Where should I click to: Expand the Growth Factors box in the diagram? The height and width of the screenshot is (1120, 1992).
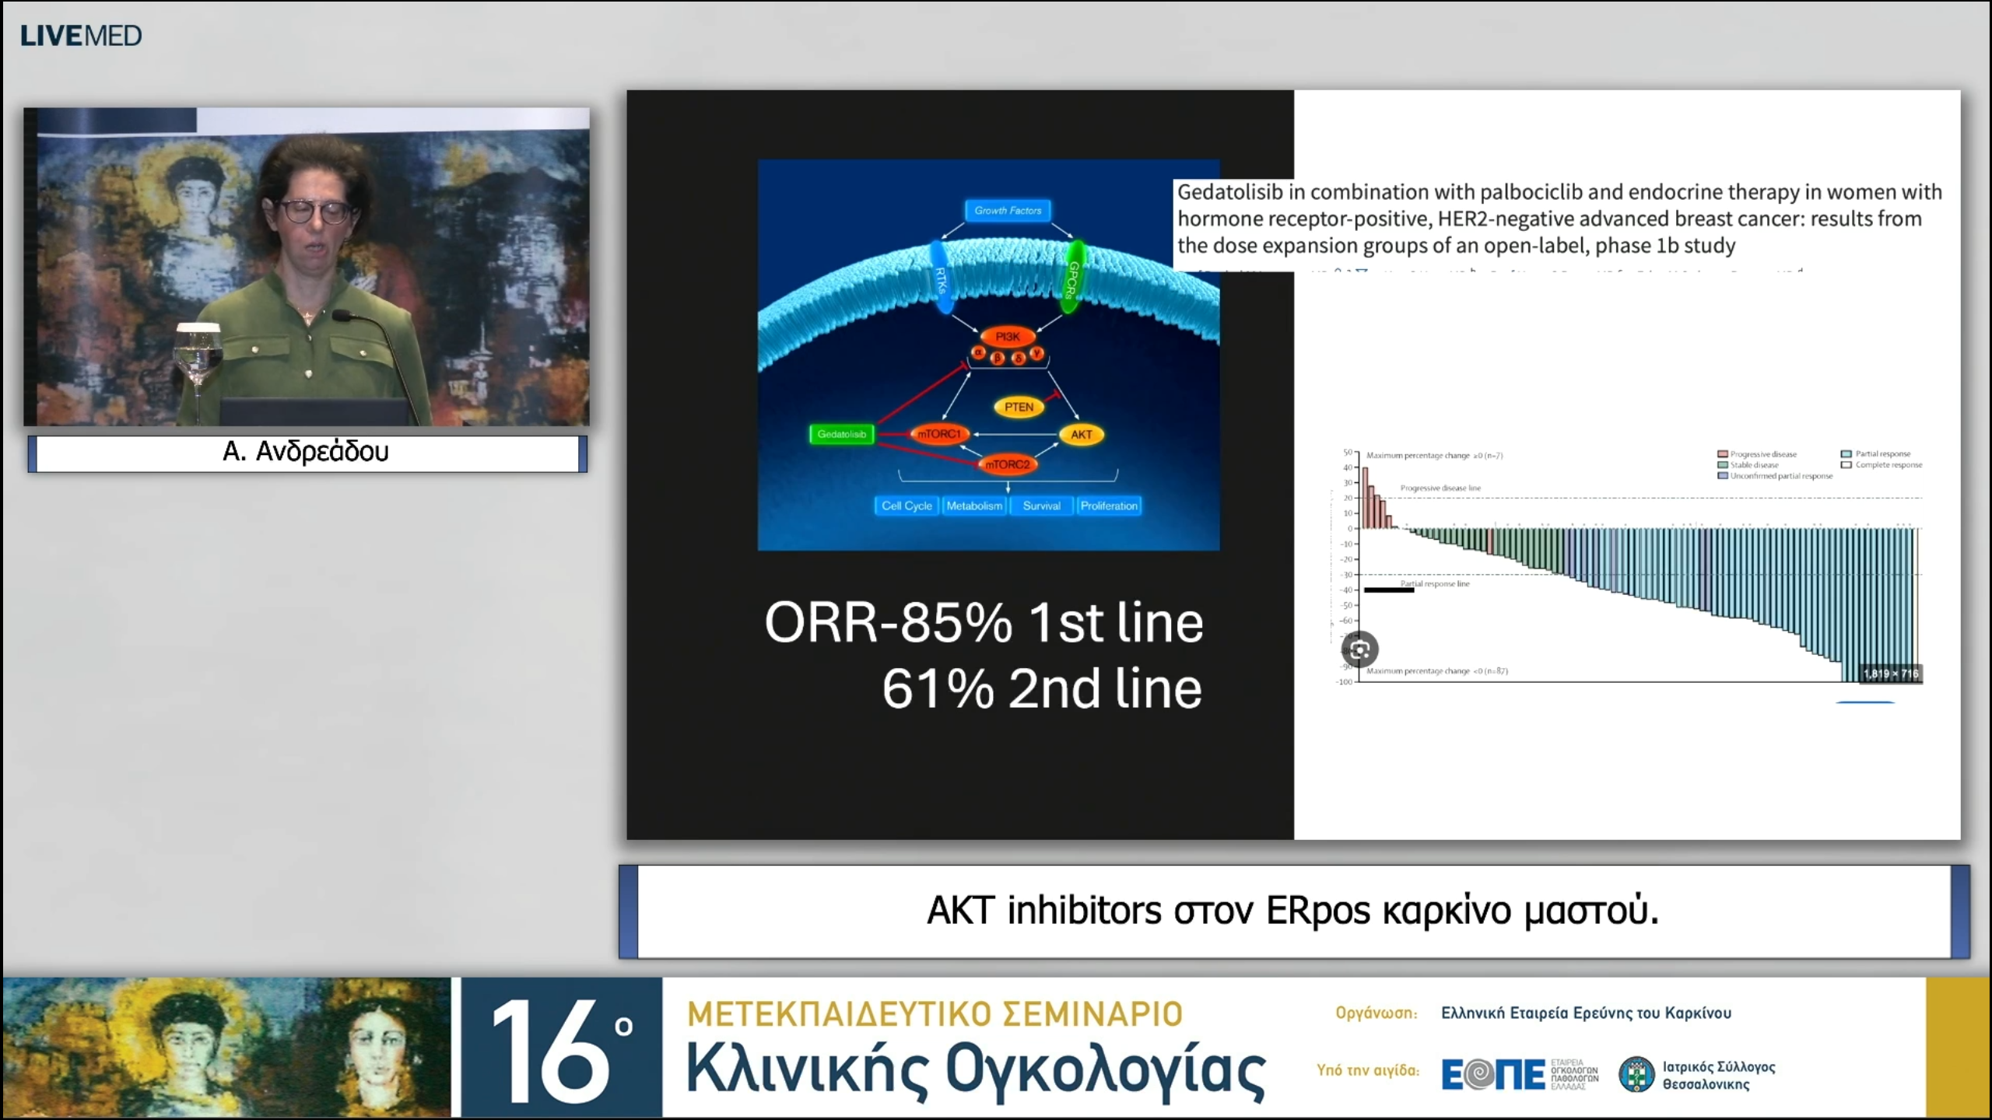[1009, 211]
